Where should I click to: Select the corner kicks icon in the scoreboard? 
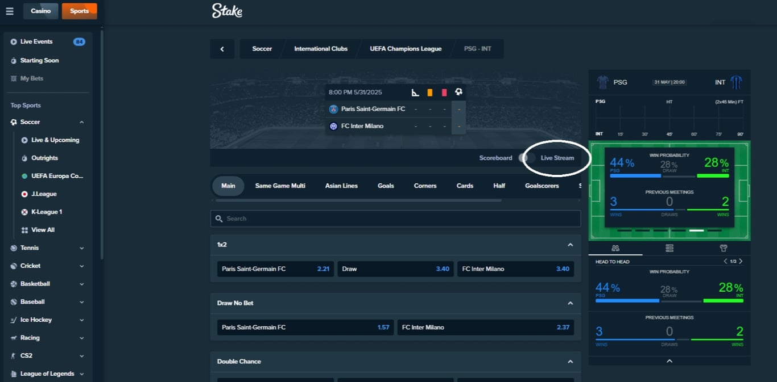tap(415, 92)
